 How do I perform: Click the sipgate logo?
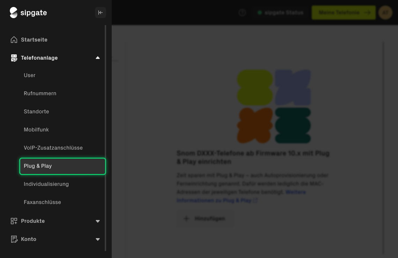(28, 13)
